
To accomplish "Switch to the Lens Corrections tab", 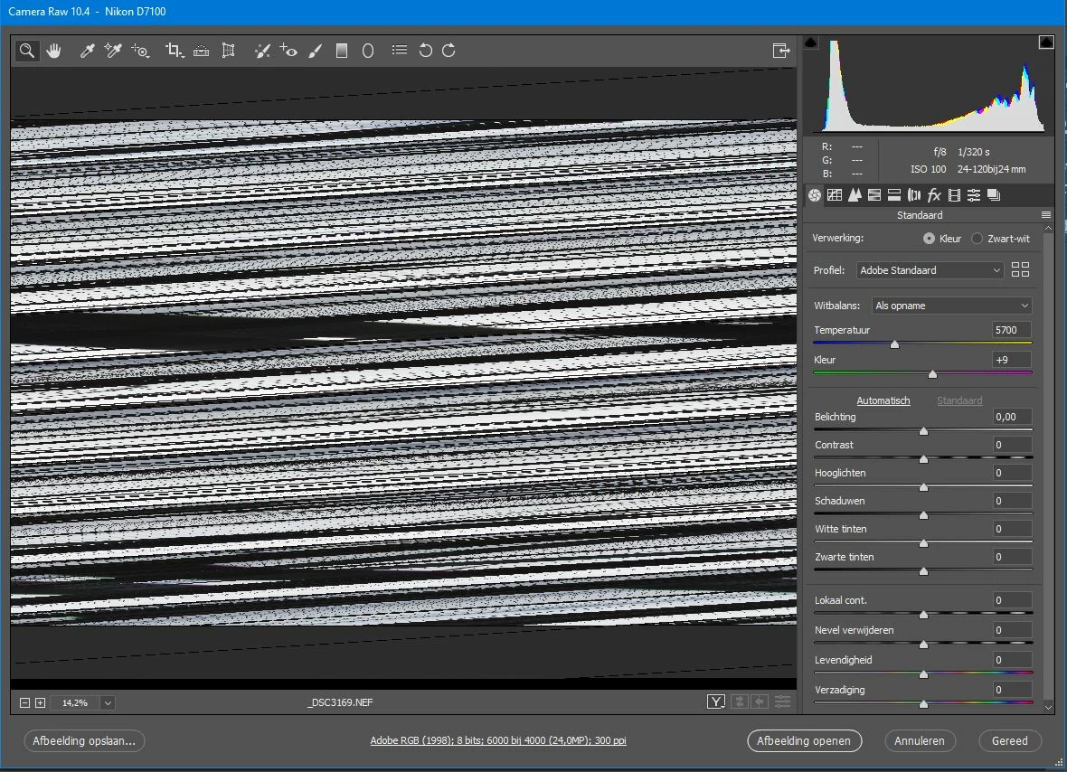I will [x=914, y=196].
